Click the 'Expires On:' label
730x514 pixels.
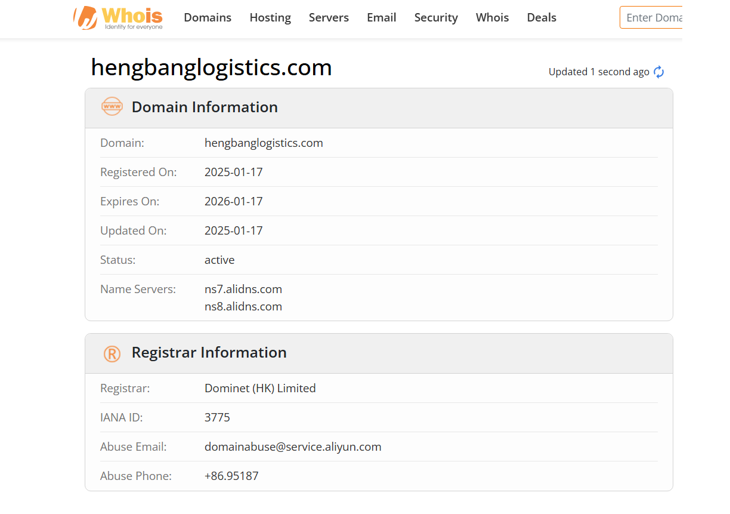pos(130,201)
